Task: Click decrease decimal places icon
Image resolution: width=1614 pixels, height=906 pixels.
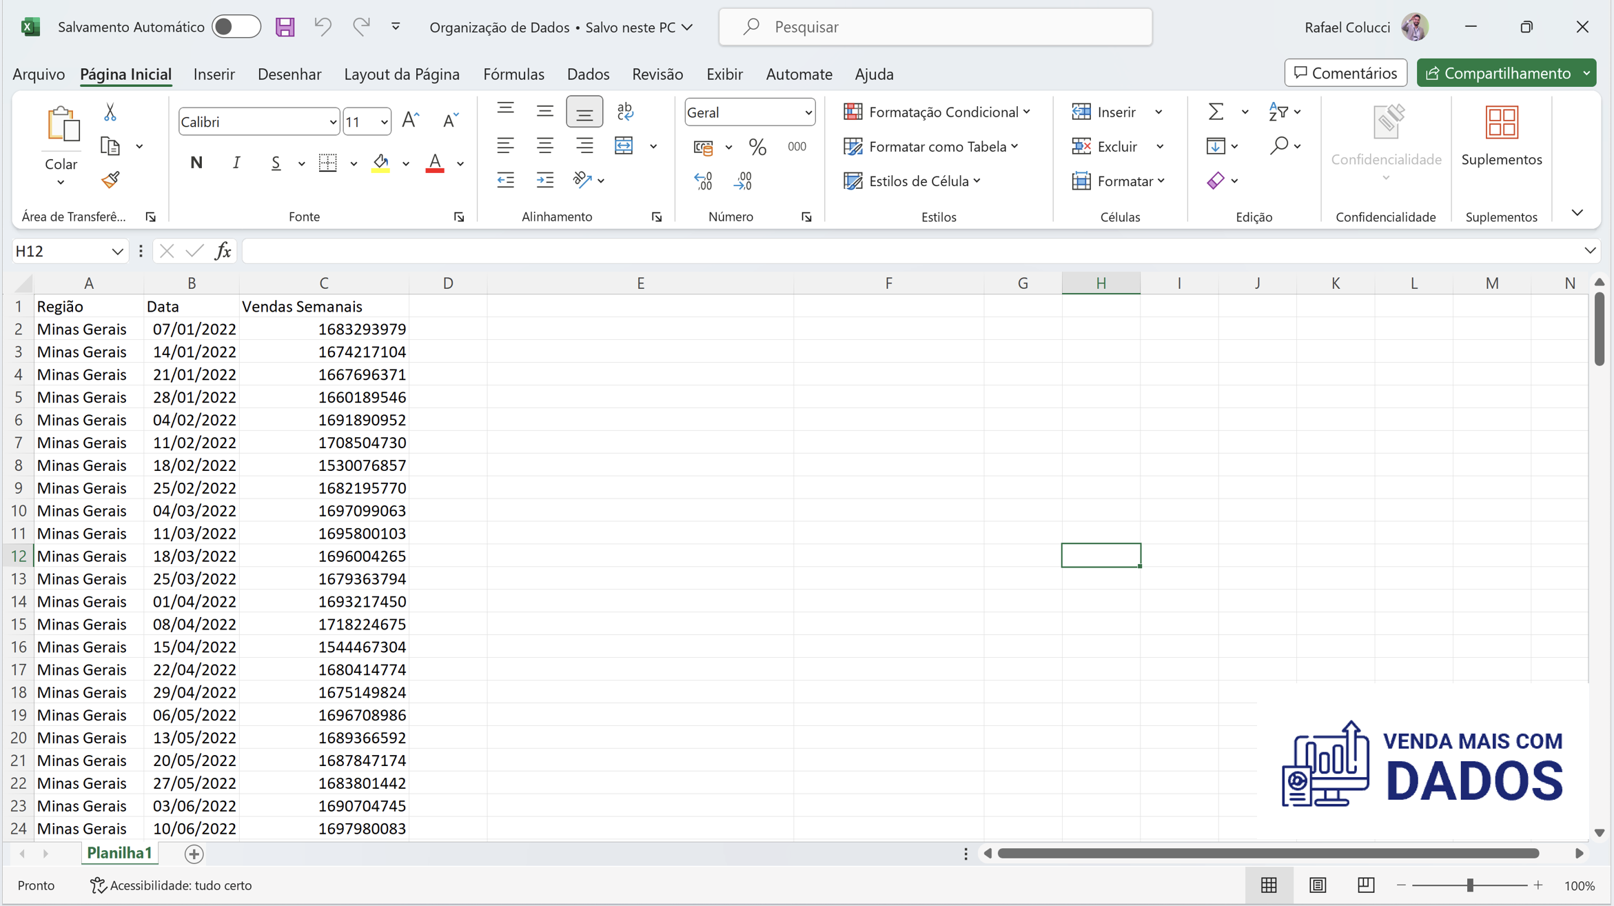Action: pyautogui.click(x=743, y=181)
